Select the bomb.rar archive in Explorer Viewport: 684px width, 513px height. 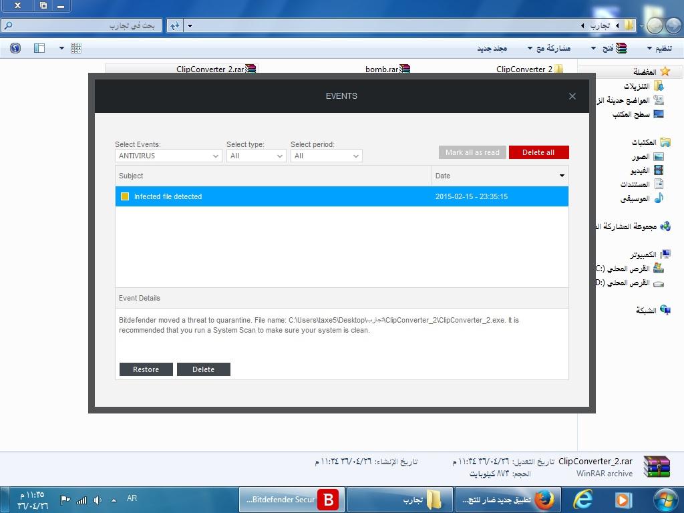point(387,69)
